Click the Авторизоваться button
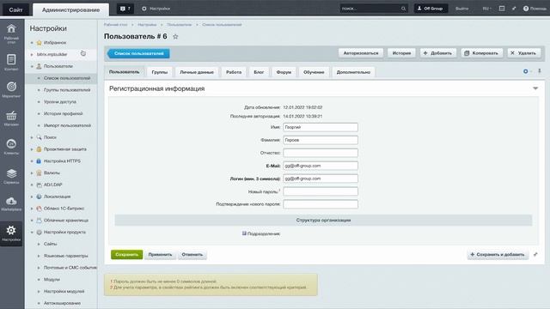This screenshot has height=309, width=550. [x=361, y=53]
